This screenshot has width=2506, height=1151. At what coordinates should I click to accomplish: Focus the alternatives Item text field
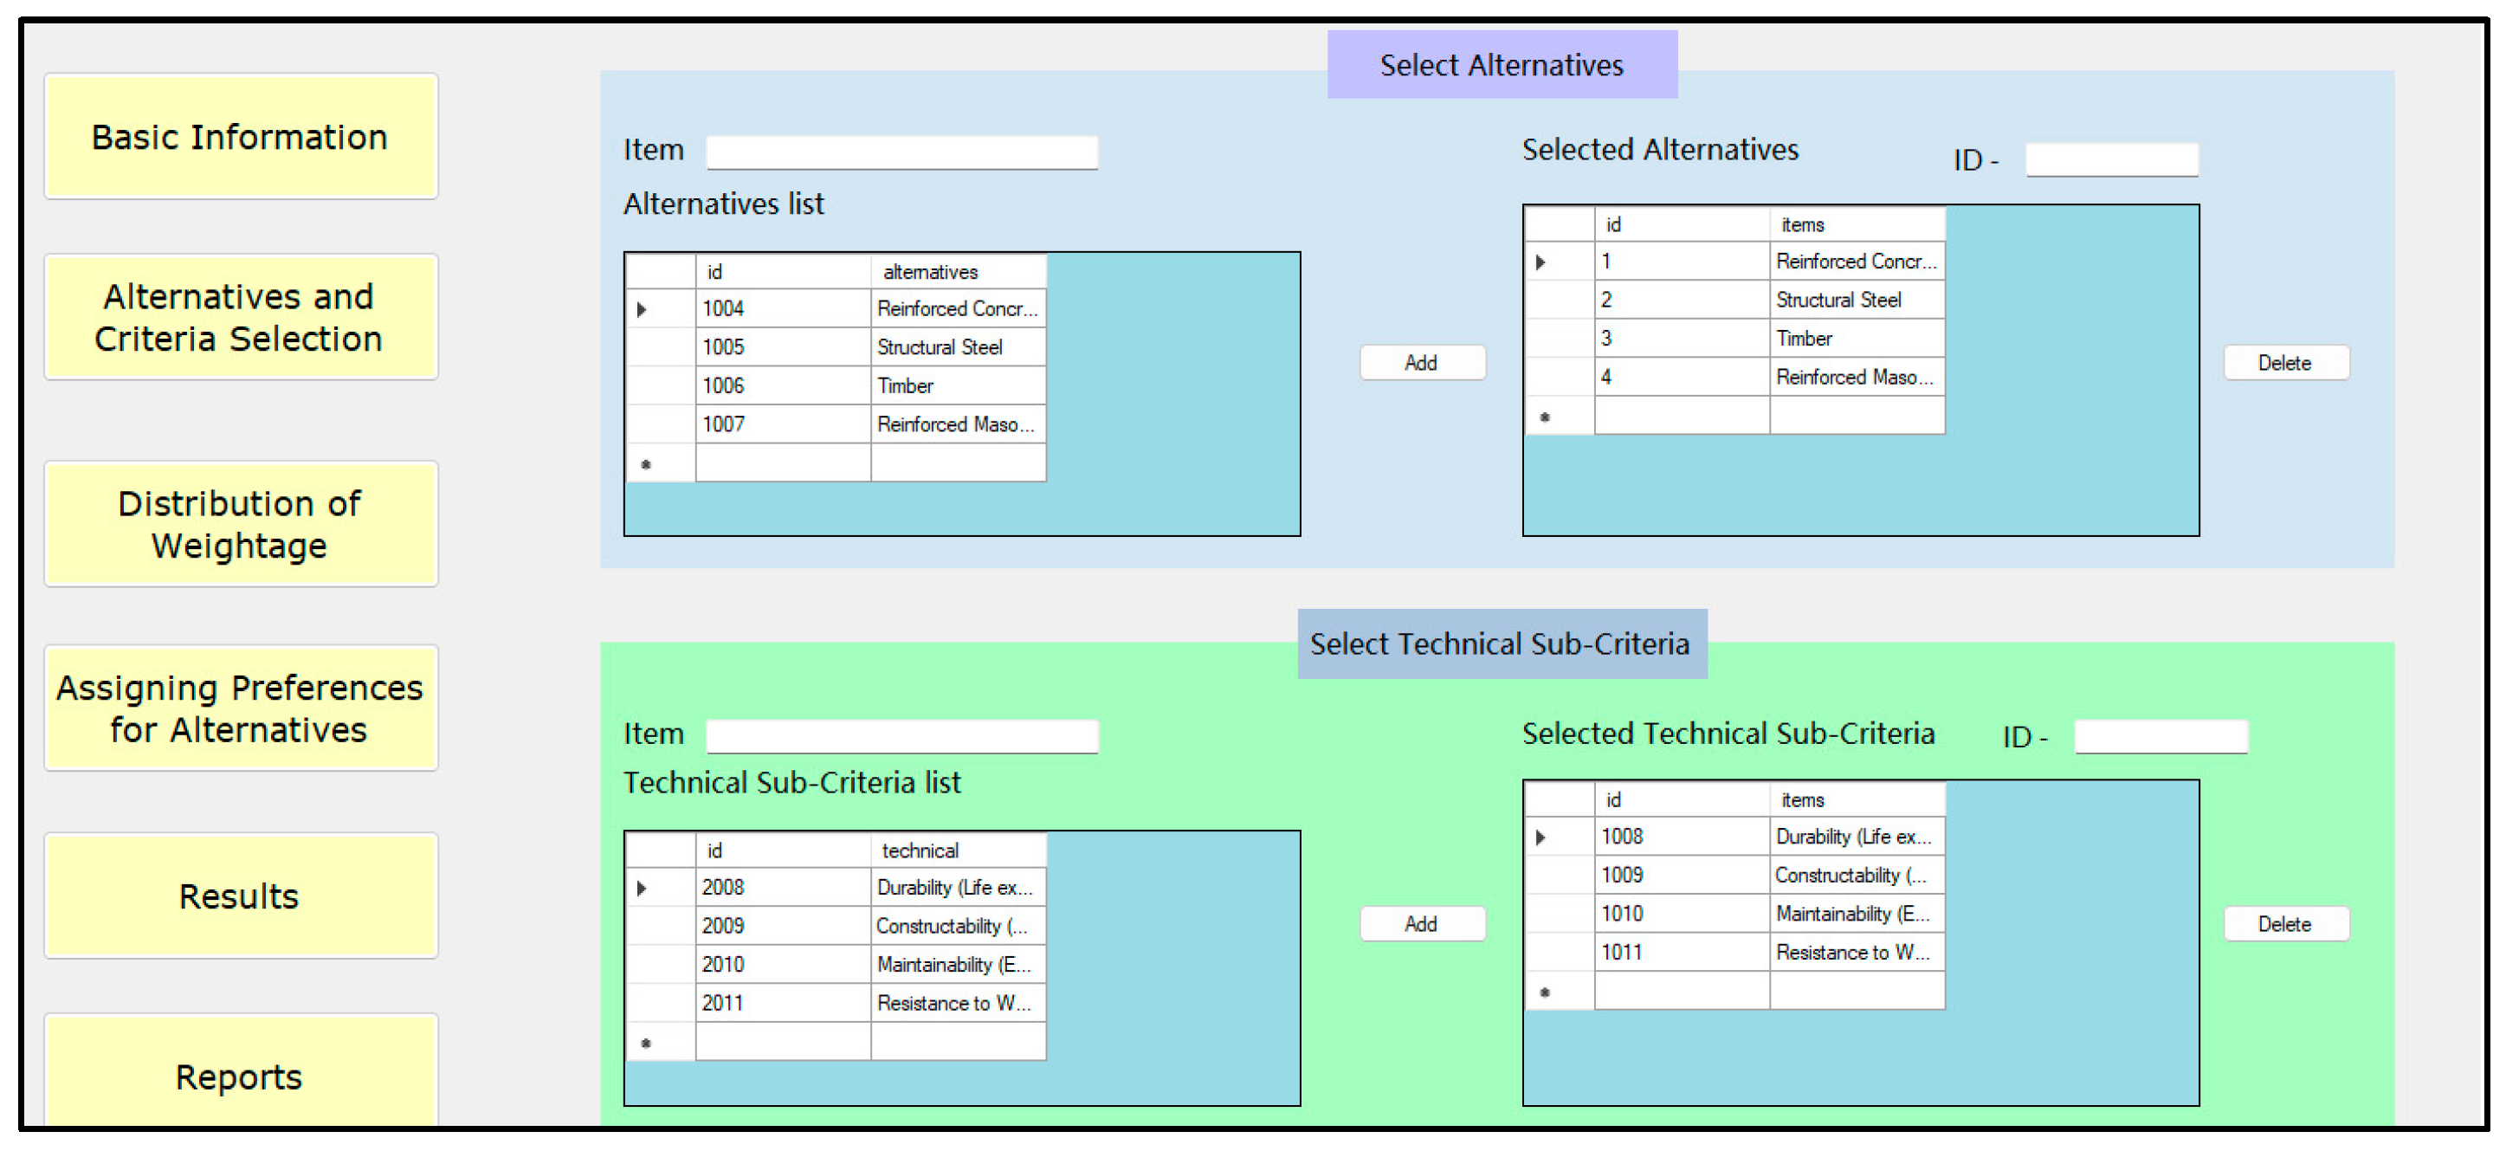click(901, 152)
